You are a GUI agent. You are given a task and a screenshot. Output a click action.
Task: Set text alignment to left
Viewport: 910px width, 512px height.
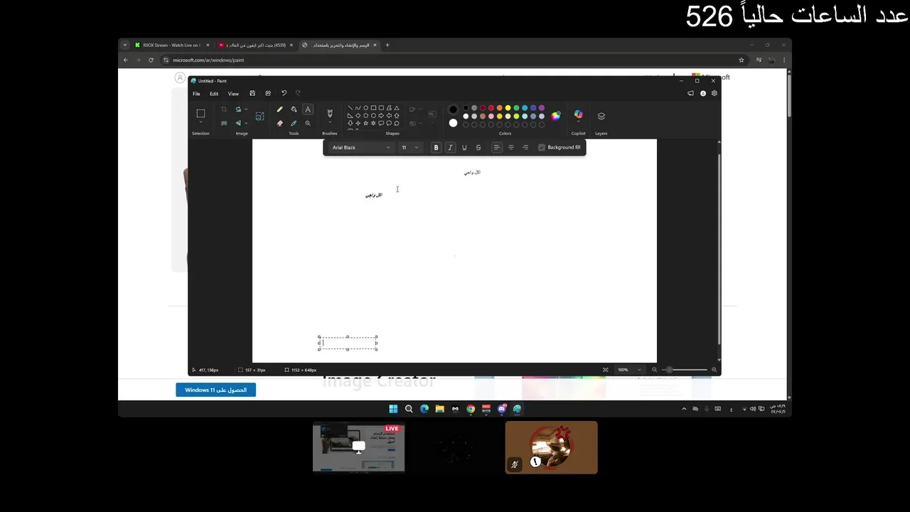click(497, 147)
